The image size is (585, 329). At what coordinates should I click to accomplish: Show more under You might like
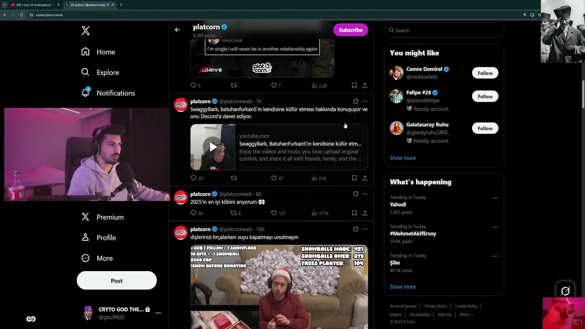(403, 158)
